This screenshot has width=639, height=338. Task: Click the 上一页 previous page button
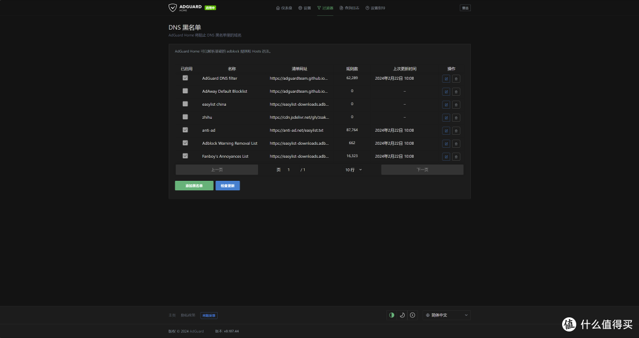pyautogui.click(x=217, y=170)
